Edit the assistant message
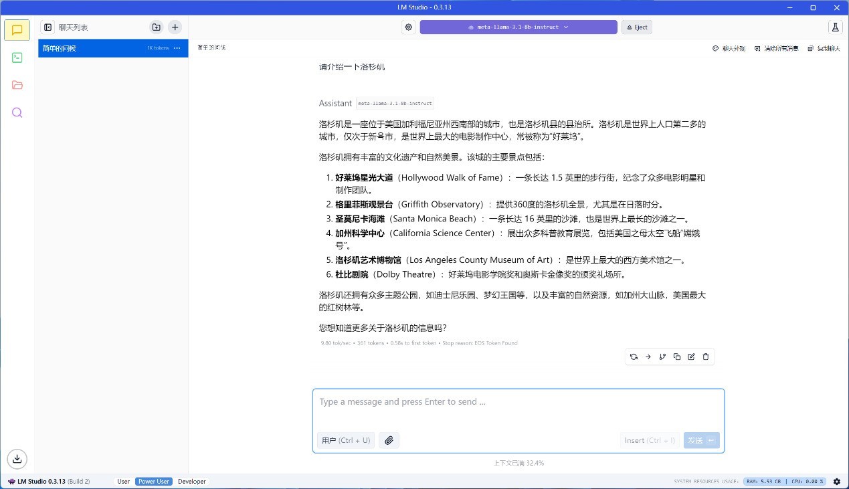The height and width of the screenshot is (489, 849). pyautogui.click(x=691, y=357)
